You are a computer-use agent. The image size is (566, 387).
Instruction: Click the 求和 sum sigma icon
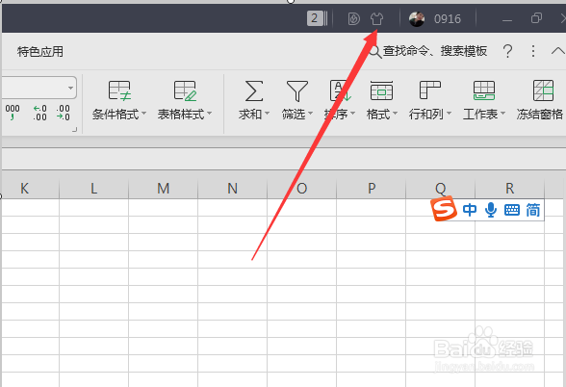coord(254,90)
